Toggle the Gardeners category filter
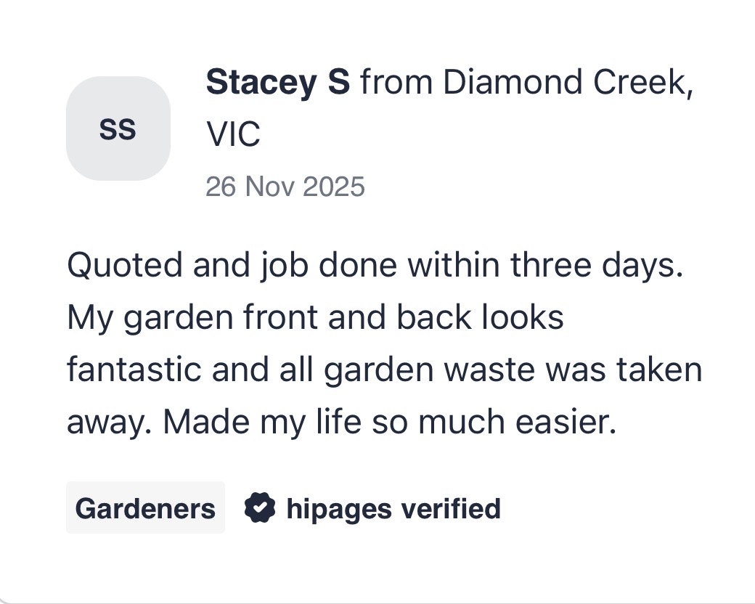The image size is (755, 604). click(x=145, y=508)
